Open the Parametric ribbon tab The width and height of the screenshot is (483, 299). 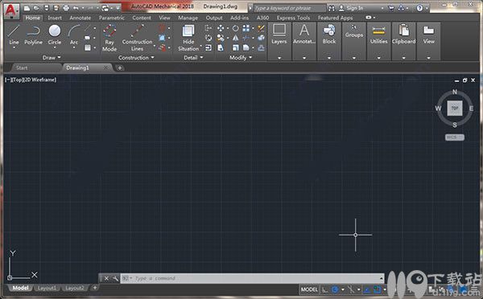(x=112, y=18)
